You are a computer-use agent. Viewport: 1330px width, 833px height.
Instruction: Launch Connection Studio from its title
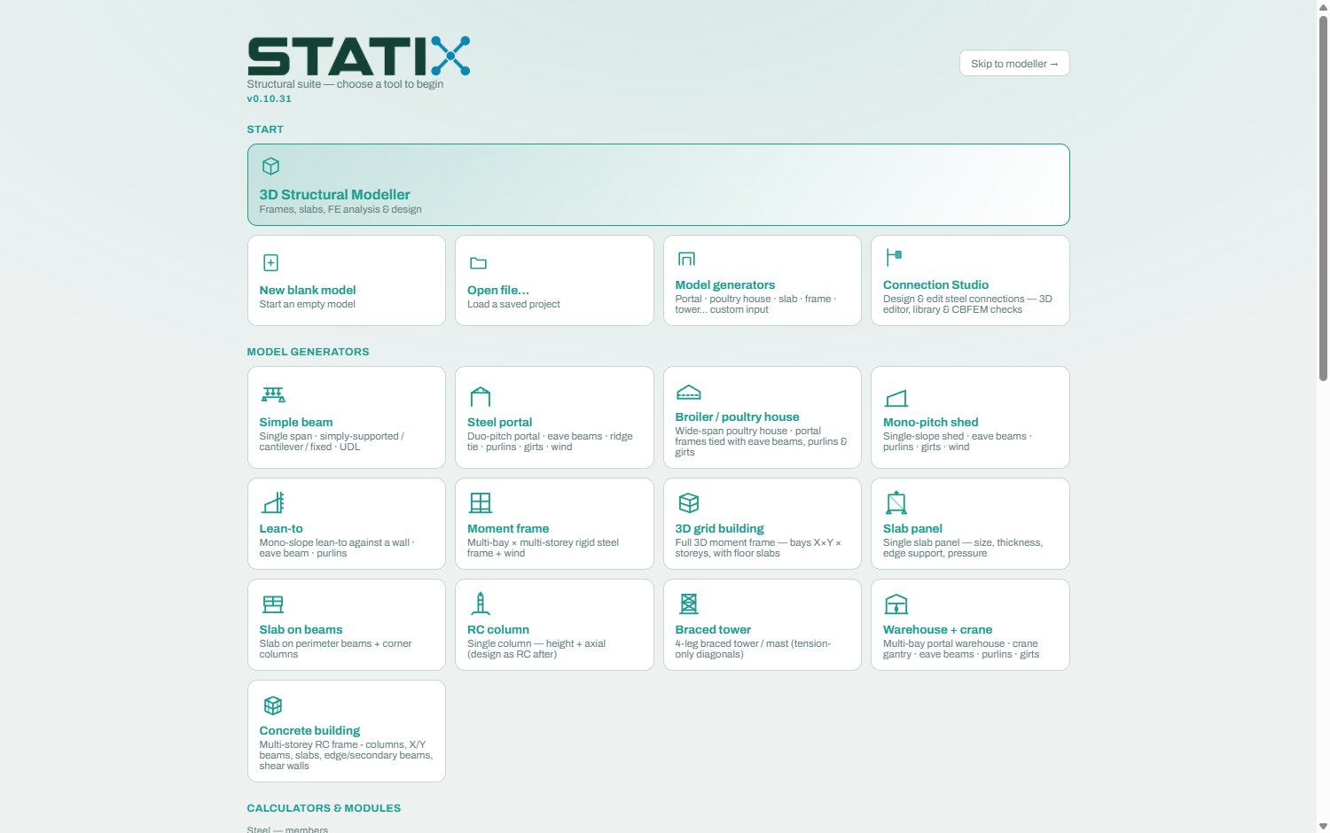(x=935, y=284)
